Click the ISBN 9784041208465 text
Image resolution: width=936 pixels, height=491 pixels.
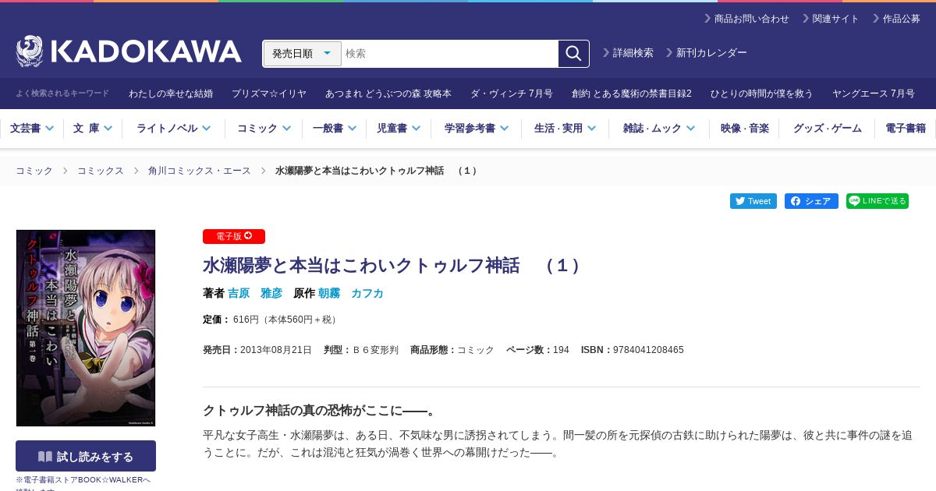[633, 350]
